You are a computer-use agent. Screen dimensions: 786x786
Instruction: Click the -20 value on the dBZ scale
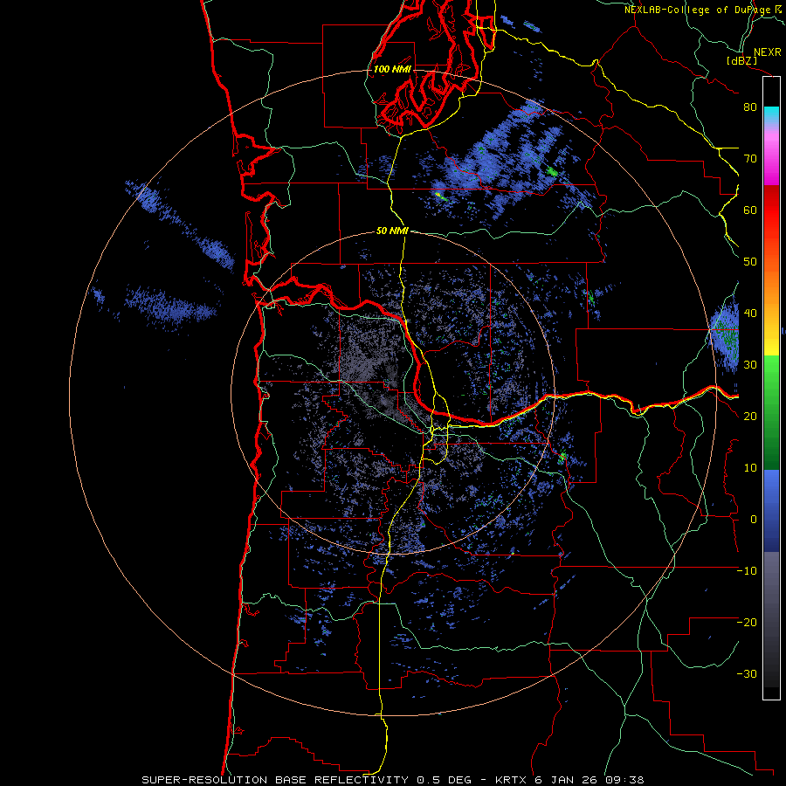[747, 623]
